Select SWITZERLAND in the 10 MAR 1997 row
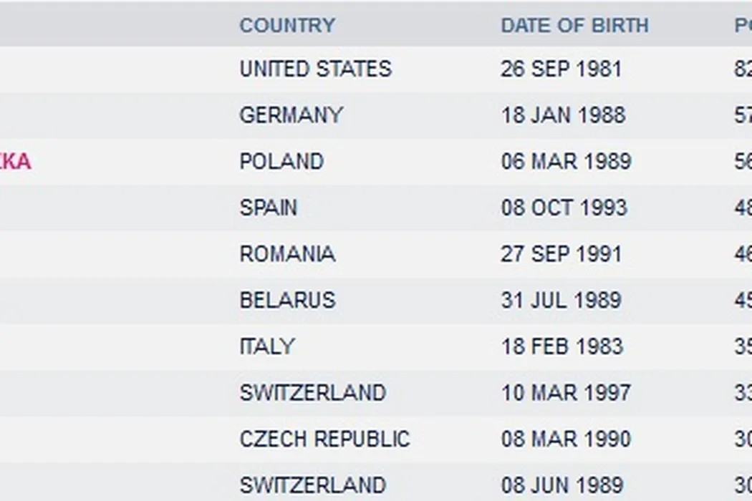The width and height of the screenshot is (752, 501). [x=312, y=393]
